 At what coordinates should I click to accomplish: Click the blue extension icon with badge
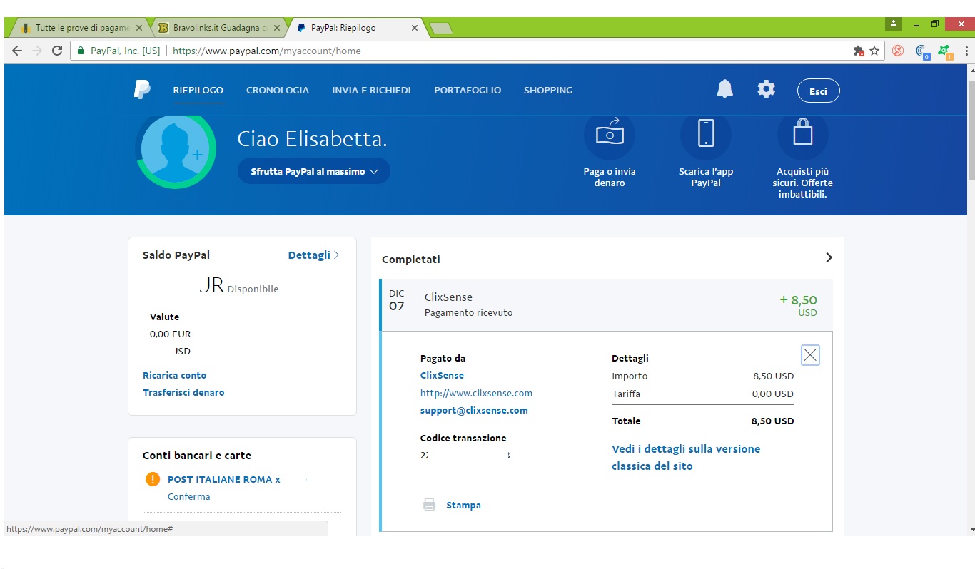coord(922,51)
